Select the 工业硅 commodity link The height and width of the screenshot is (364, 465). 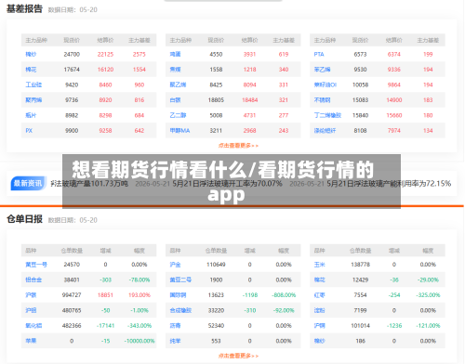tap(33, 84)
